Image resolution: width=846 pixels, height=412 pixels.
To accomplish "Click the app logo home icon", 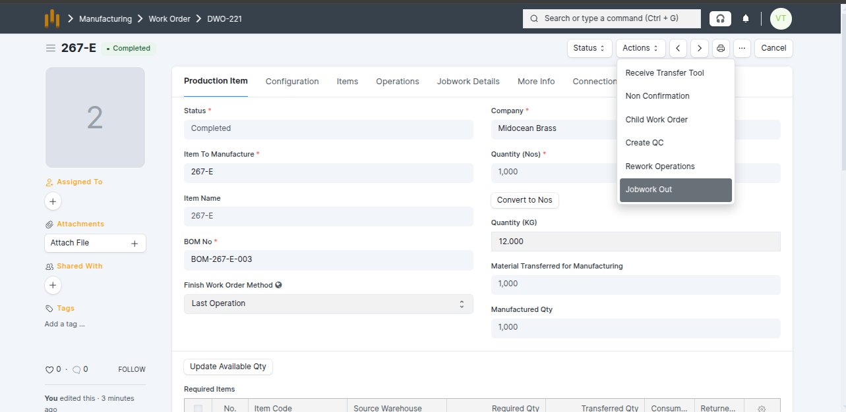I will click(52, 18).
